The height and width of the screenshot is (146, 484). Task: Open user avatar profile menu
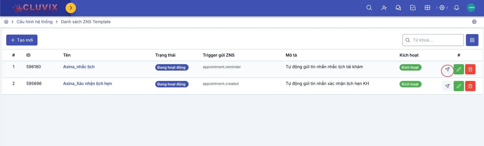[471, 8]
